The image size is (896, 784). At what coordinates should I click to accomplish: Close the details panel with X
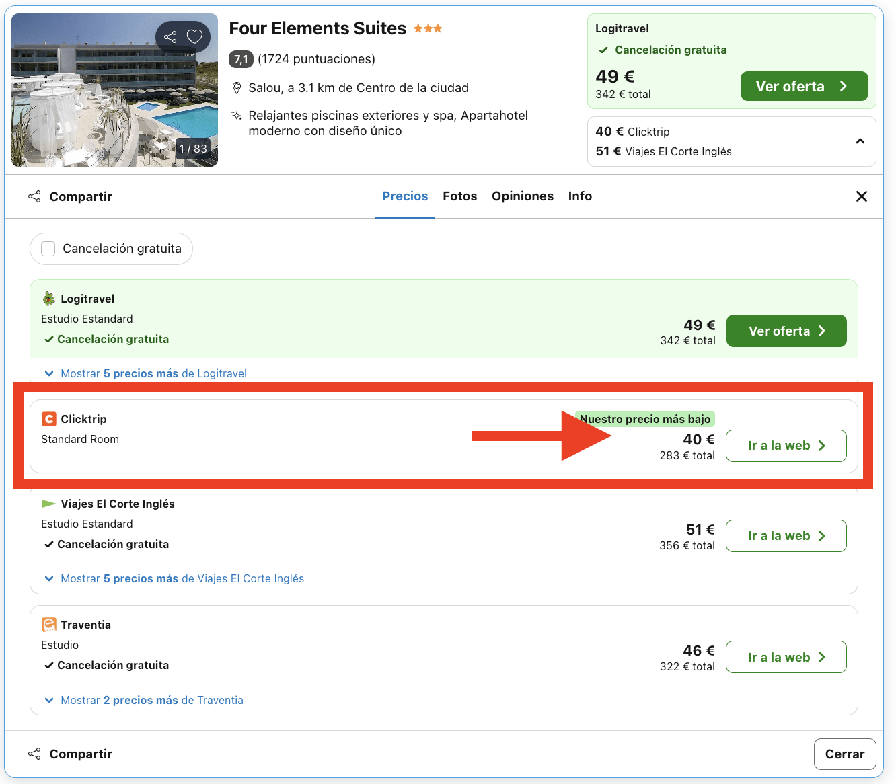click(861, 196)
